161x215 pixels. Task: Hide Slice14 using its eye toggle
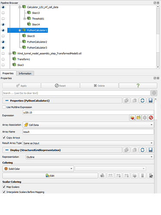[3, 25]
